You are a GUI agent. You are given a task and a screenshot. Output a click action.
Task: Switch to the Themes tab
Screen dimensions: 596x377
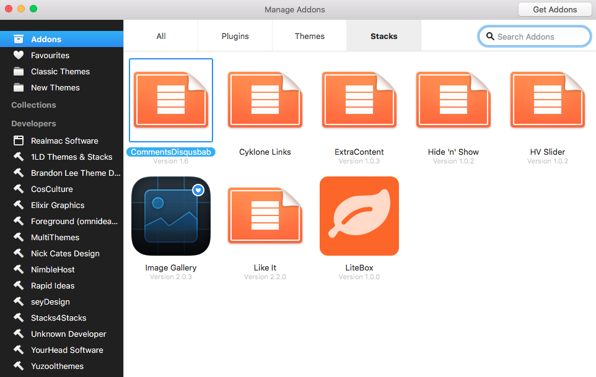point(309,36)
